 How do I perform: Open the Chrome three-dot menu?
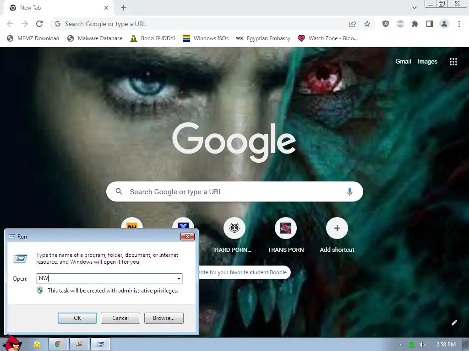tap(459, 24)
